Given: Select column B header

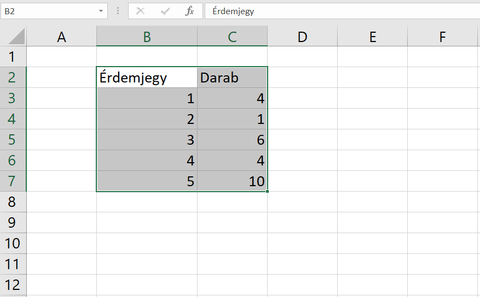Looking at the screenshot, I should point(147,37).
